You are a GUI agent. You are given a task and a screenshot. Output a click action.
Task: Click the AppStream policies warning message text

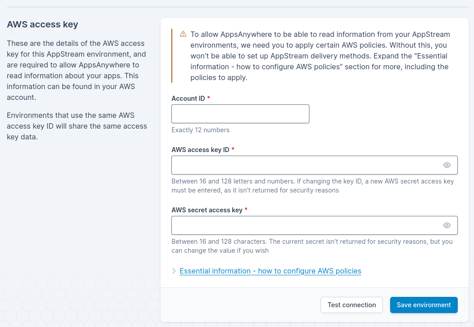click(x=319, y=56)
